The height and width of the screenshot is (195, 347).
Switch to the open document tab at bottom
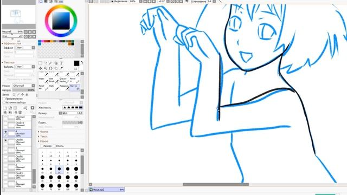pyautogui.click(x=107, y=190)
